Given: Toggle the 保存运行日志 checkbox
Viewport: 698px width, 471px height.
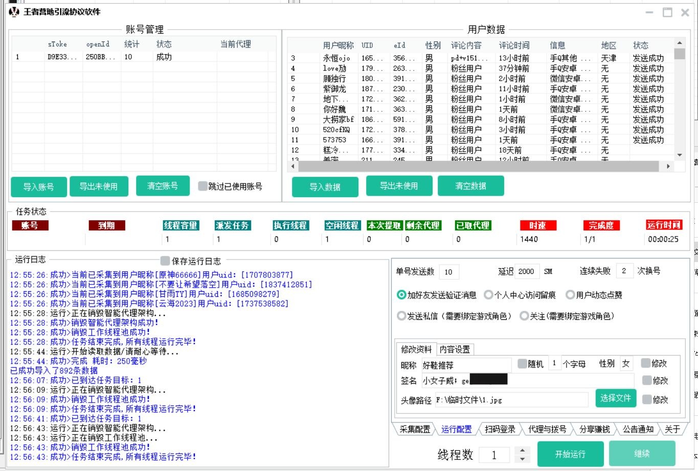Looking at the screenshot, I should click(x=165, y=261).
